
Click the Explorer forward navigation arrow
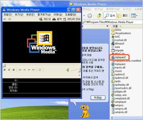pyautogui.click(x=90, y=16)
